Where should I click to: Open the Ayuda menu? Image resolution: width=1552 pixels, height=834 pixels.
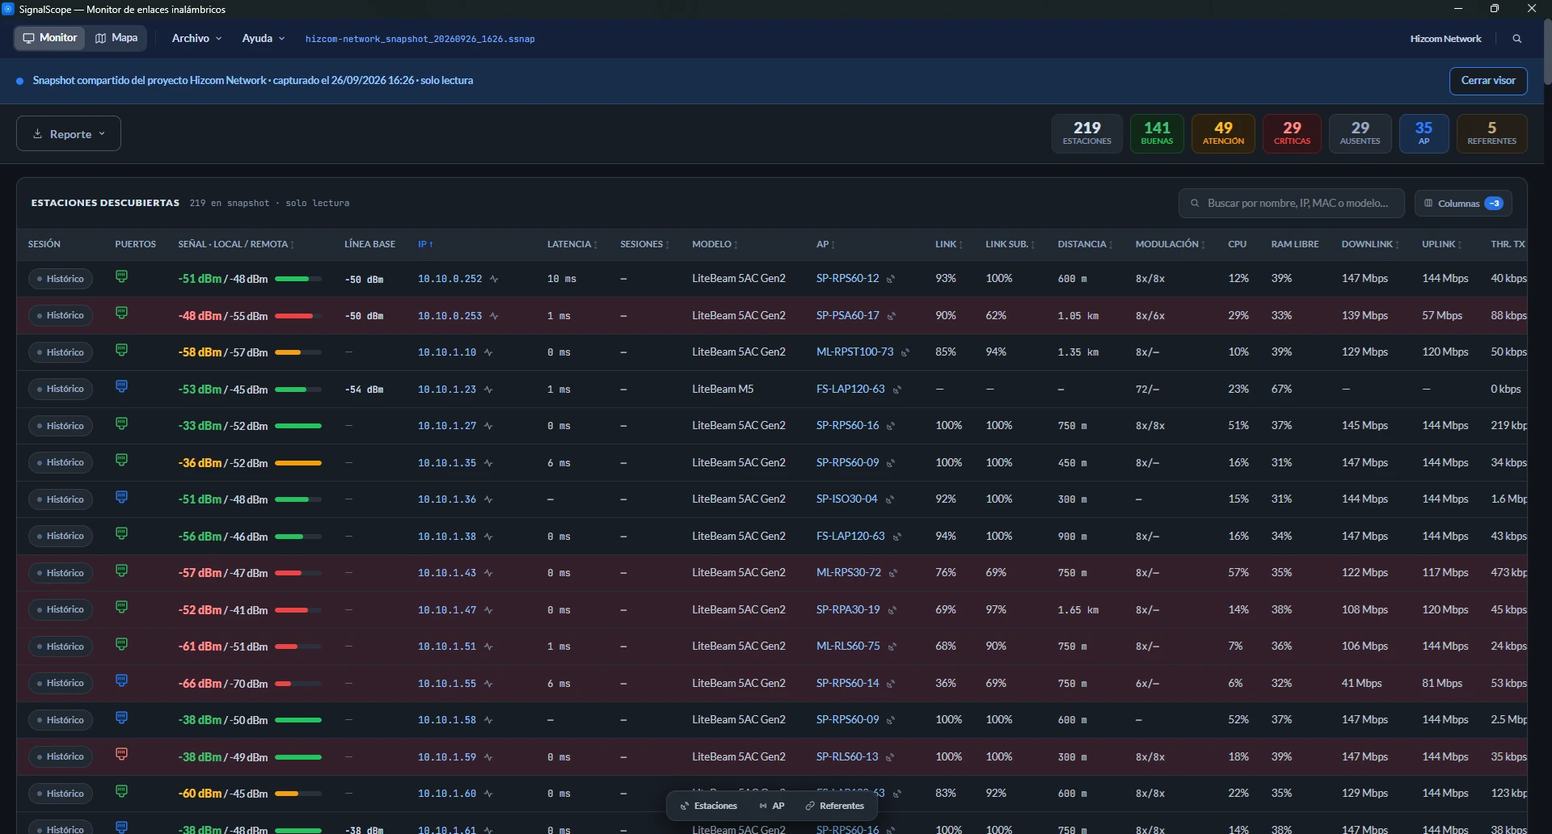(x=264, y=39)
